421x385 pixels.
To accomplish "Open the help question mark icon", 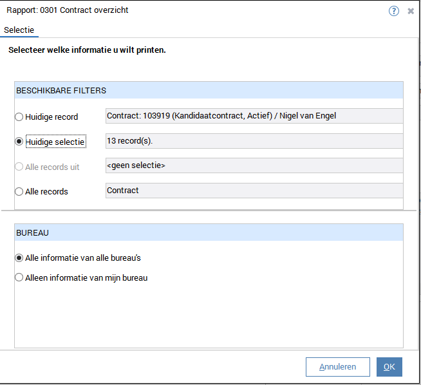I will click(x=394, y=11).
